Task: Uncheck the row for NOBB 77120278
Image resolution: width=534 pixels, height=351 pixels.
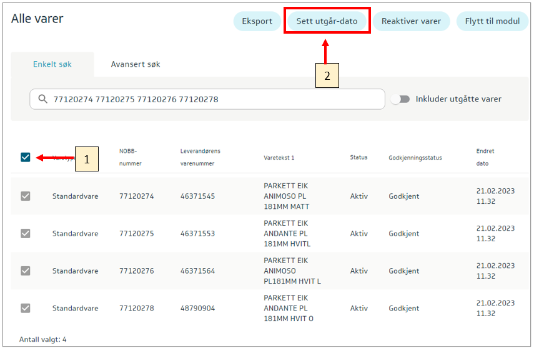Action: [x=26, y=309]
